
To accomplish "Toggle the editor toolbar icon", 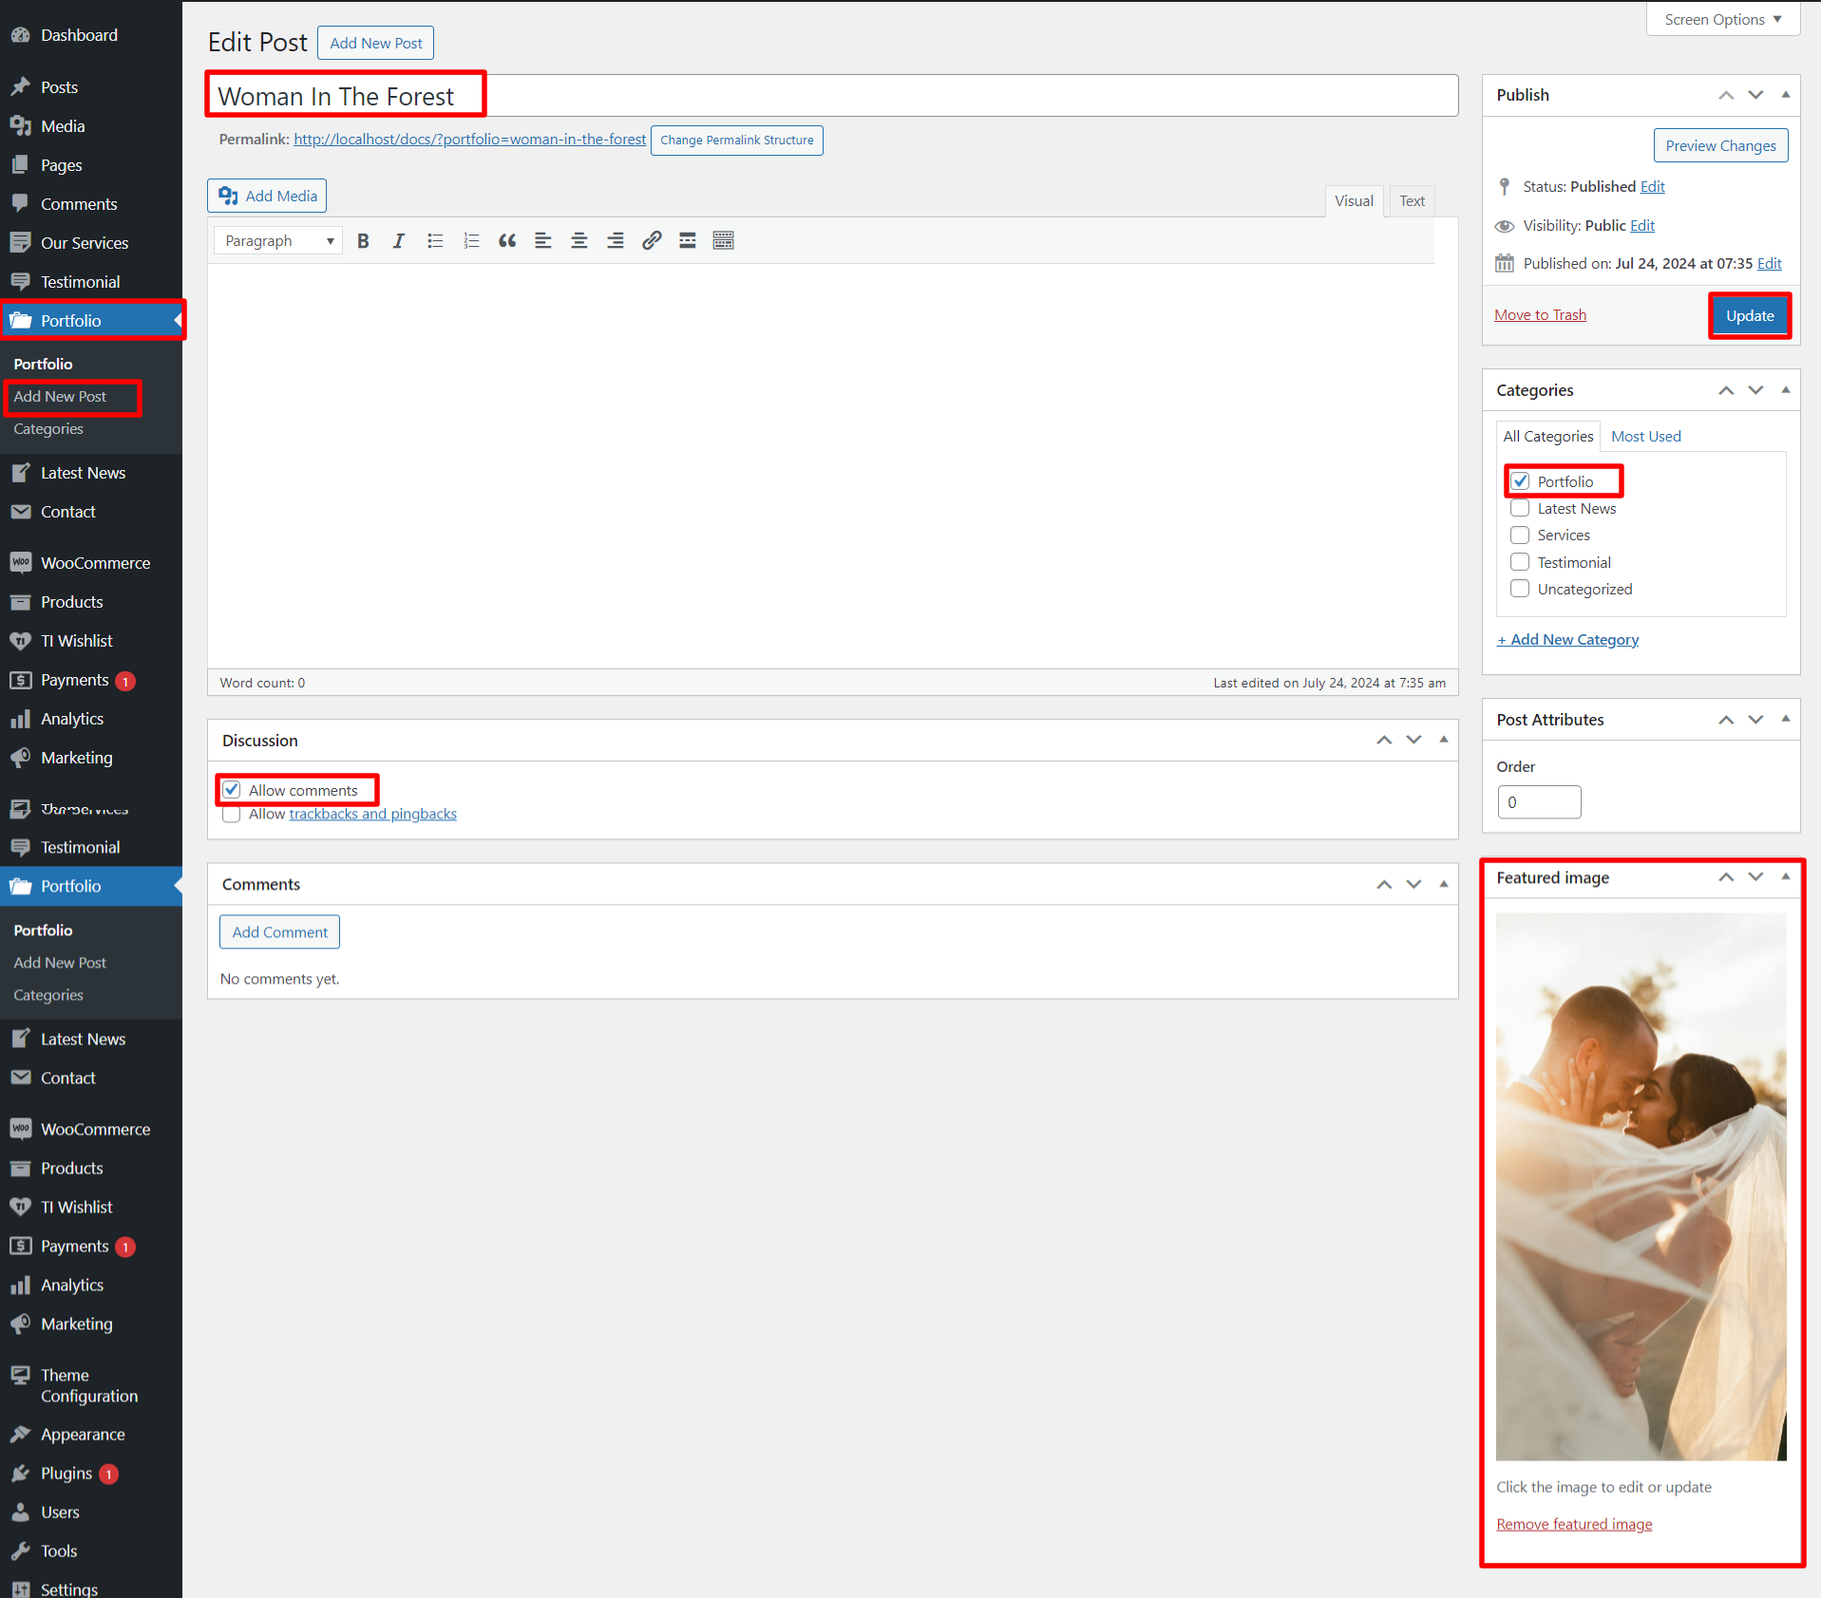I will pyautogui.click(x=724, y=241).
